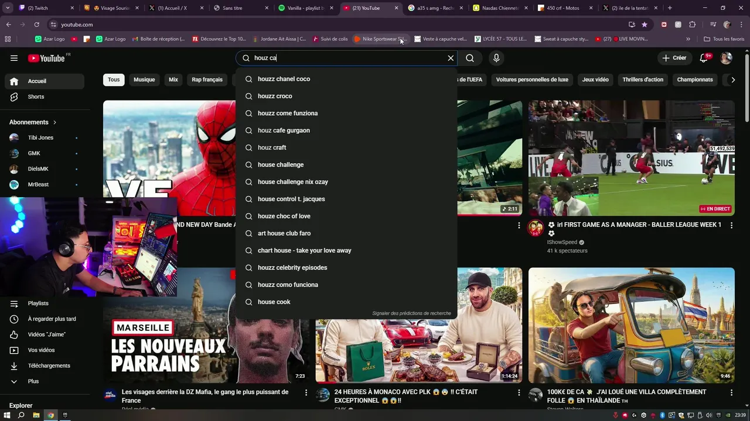The height and width of the screenshot is (421, 750).
Task: Open À regarder plus tard
Action: click(x=45, y=319)
